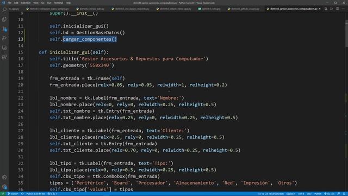Change end of line sequence CRLF
This screenshot has width=348, height=196.
(x=309, y=194)
